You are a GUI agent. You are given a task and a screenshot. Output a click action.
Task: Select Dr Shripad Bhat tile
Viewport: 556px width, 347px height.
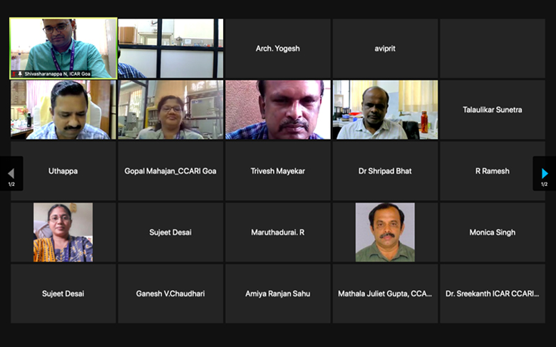click(x=385, y=171)
